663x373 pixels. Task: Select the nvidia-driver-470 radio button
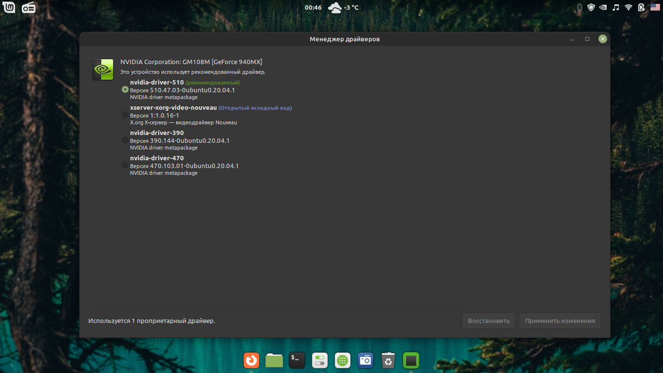125,165
